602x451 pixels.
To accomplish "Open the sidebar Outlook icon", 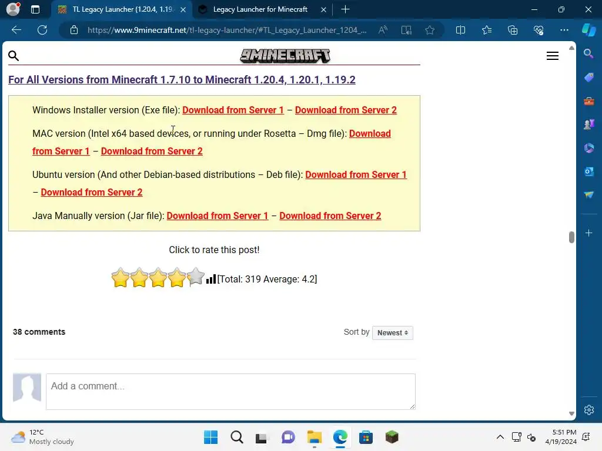I will [x=588, y=171].
